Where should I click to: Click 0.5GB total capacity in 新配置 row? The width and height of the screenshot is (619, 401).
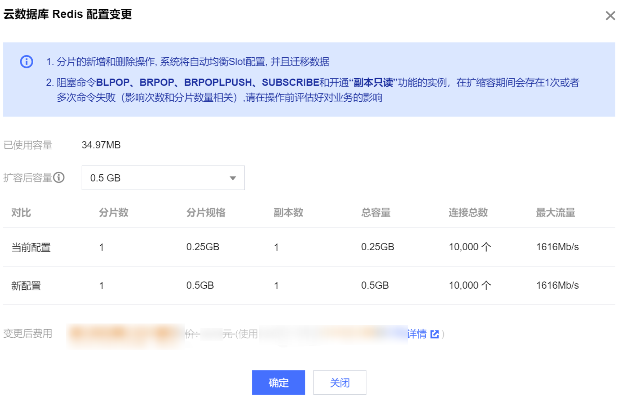pyautogui.click(x=375, y=286)
